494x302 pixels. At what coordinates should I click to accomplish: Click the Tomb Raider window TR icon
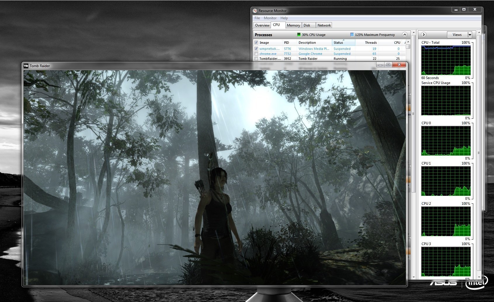(26, 66)
